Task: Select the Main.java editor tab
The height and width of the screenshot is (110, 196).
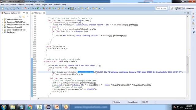Action: click(38, 13)
